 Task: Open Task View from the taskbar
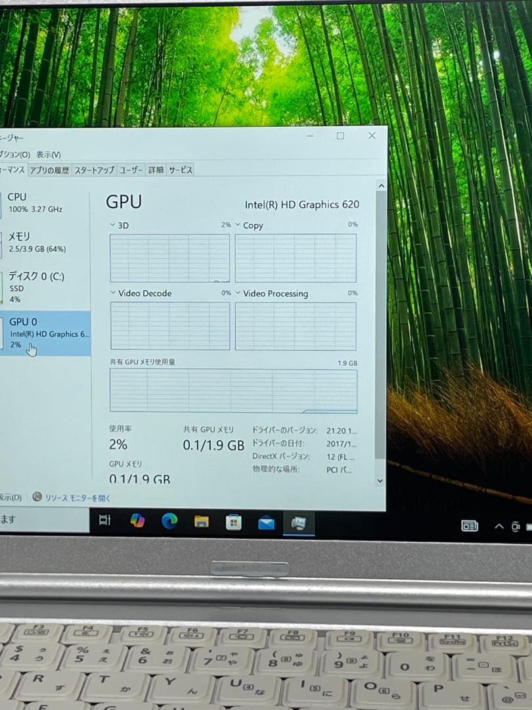pyautogui.click(x=104, y=523)
